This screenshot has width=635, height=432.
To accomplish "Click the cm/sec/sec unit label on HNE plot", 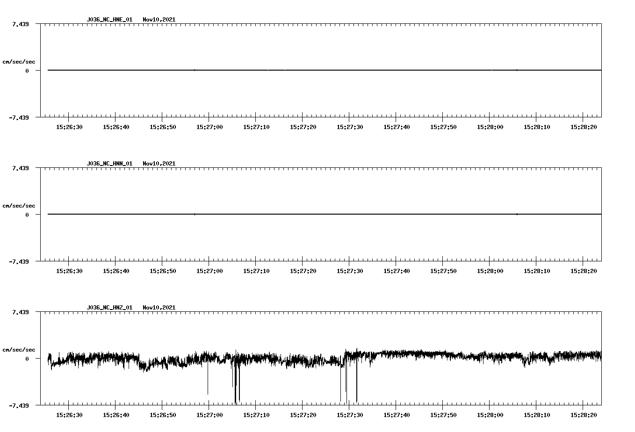I will click(19, 62).
